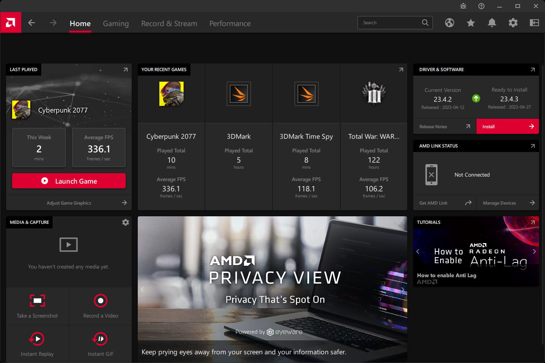Expand the Last Played card arrow
This screenshot has height=363, width=545.
[x=126, y=70]
